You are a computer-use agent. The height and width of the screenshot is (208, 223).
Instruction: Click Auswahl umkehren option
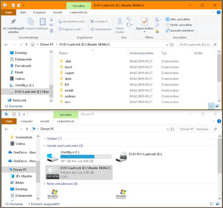(x=180, y=30)
